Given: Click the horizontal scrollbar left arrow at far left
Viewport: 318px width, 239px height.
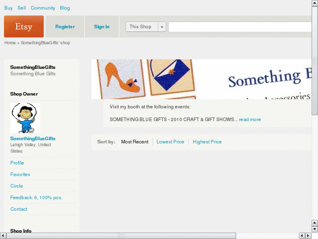Looking at the screenshot, I should point(3,236).
